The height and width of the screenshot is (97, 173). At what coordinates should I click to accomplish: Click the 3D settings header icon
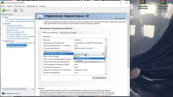(40, 17)
